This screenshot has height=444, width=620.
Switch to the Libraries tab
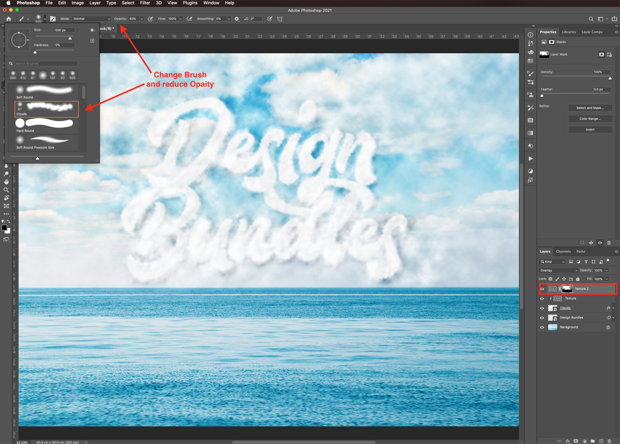(x=569, y=32)
